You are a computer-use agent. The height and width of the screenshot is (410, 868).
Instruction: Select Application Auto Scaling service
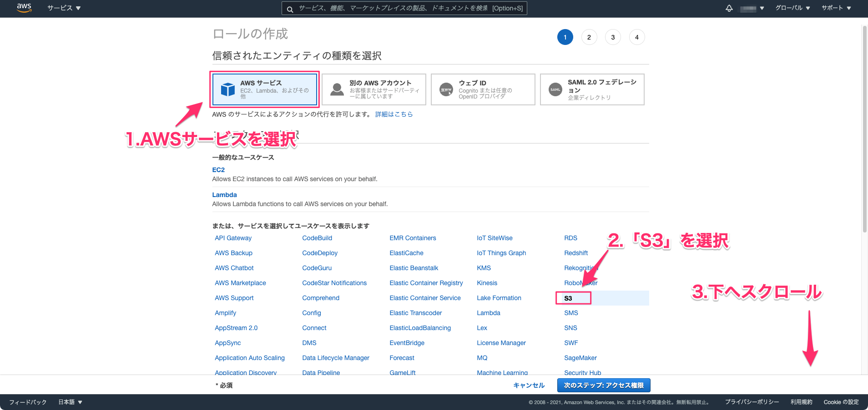(x=250, y=358)
